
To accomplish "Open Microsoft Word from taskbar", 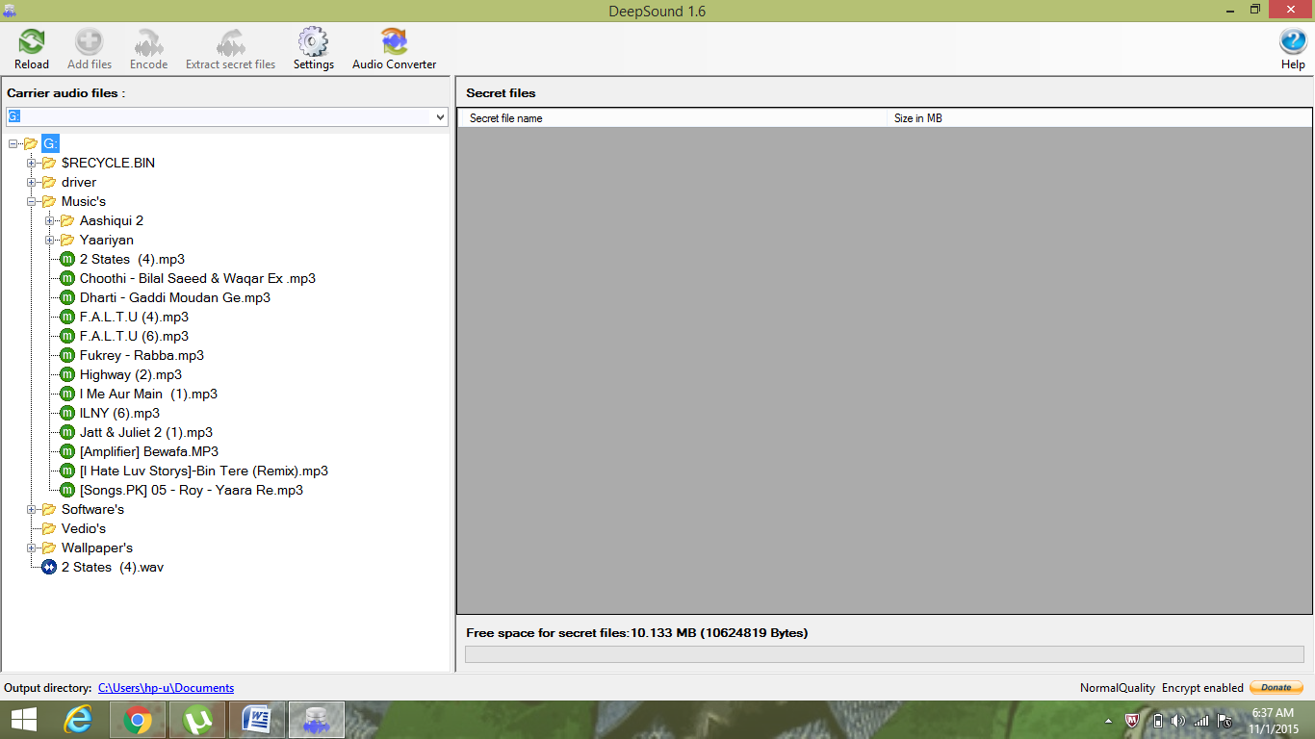I will click(x=257, y=720).
